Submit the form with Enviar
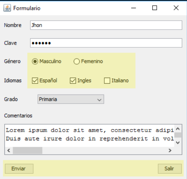Viewport: 187px width, 179px height. [19, 168]
